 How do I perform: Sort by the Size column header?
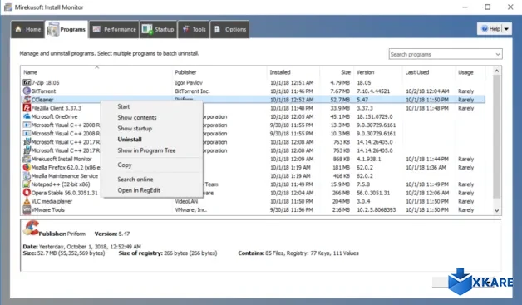(x=346, y=72)
